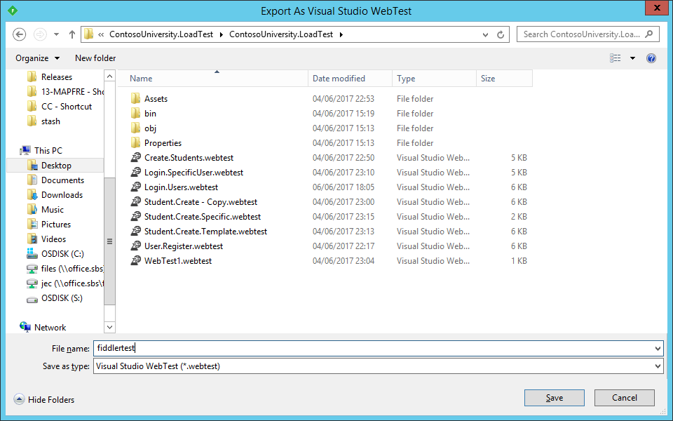
Task: Click the Forward navigation arrow
Action: [x=40, y=34]
